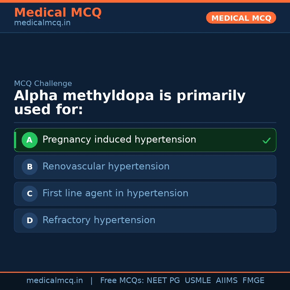Click the B option circle
This screenshot has height=290, width=290.
30,167
